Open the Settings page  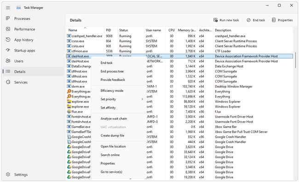[x=34, y=174]
